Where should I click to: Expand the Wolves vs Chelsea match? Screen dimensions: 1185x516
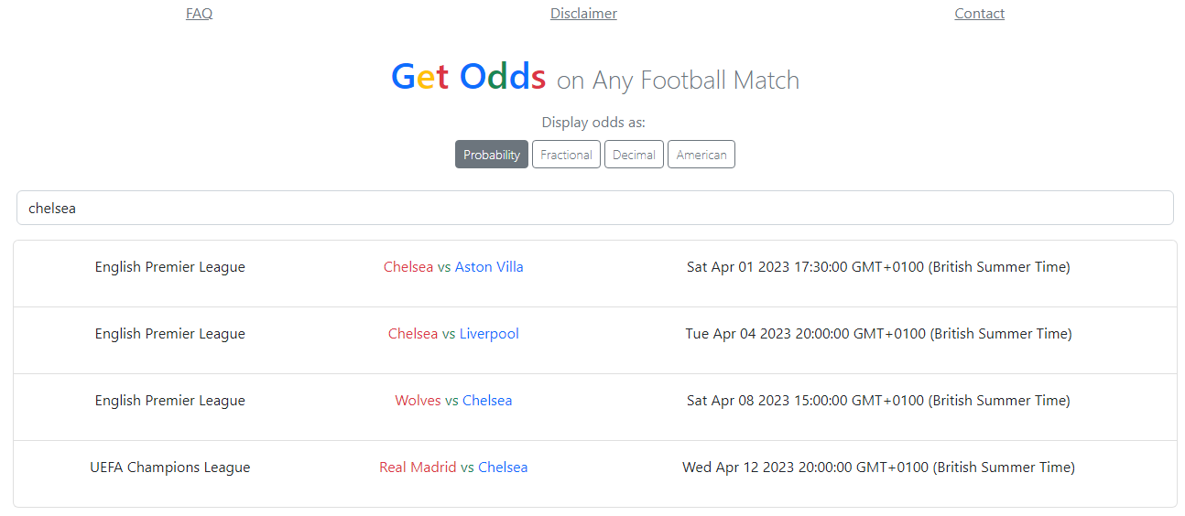pyautogui.click(x=453, y=401)
